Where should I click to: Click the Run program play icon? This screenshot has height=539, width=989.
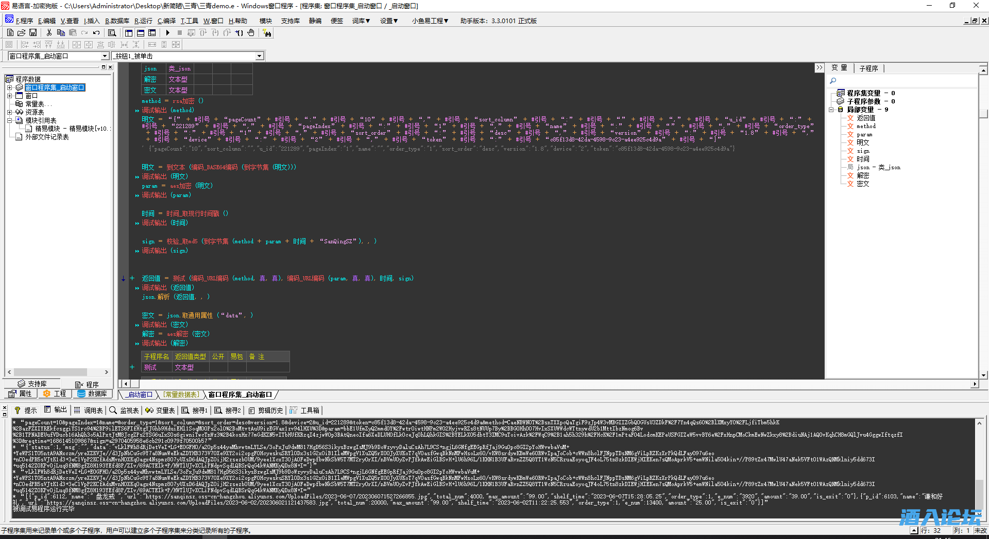tap(168, 33)
